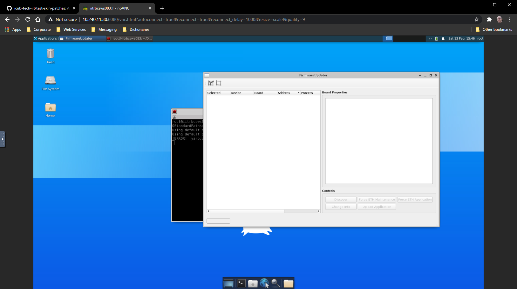Screen dimensions: 517x289
Task: Open the File System desktop icon
Action: (51, 83)
